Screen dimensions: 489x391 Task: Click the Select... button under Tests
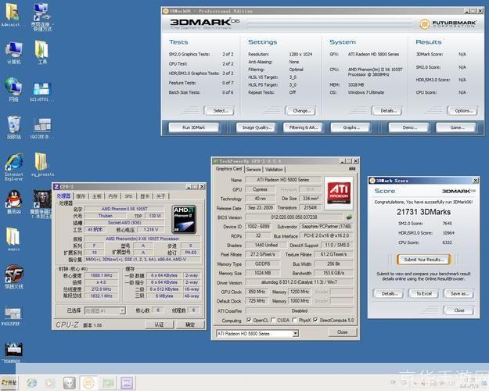pyautogui.click(x=219, y=111)
